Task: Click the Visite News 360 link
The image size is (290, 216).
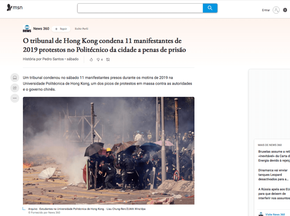Action: point(275,214)
